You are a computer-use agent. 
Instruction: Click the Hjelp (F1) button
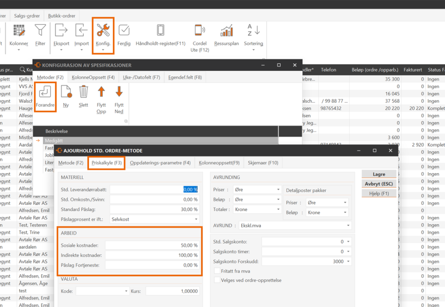(x=379, y=194)
